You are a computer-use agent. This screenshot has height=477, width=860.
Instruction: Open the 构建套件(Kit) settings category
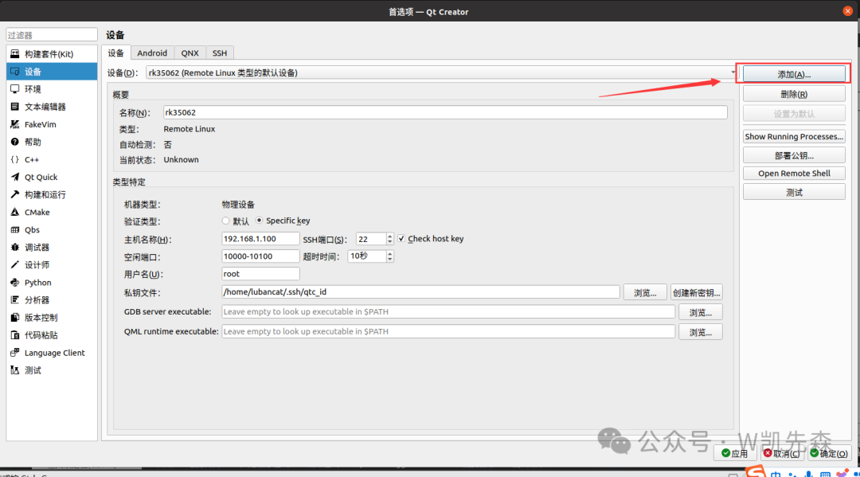pos(48,54)
